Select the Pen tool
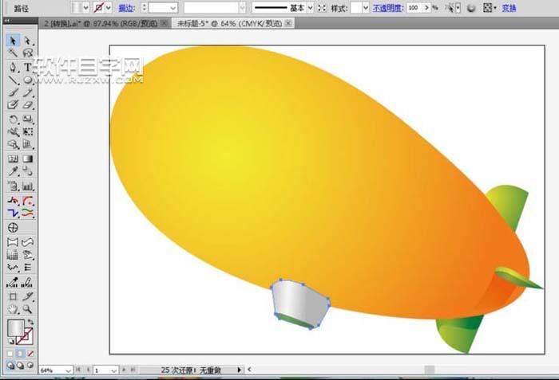The height and width of the screenshot is (380, 559). (13, 67)
